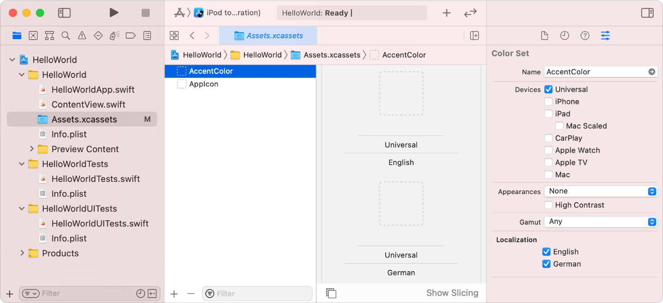Open the Quick Help inspector
This screenshot has height=303, width=663.
coord(585,35)
